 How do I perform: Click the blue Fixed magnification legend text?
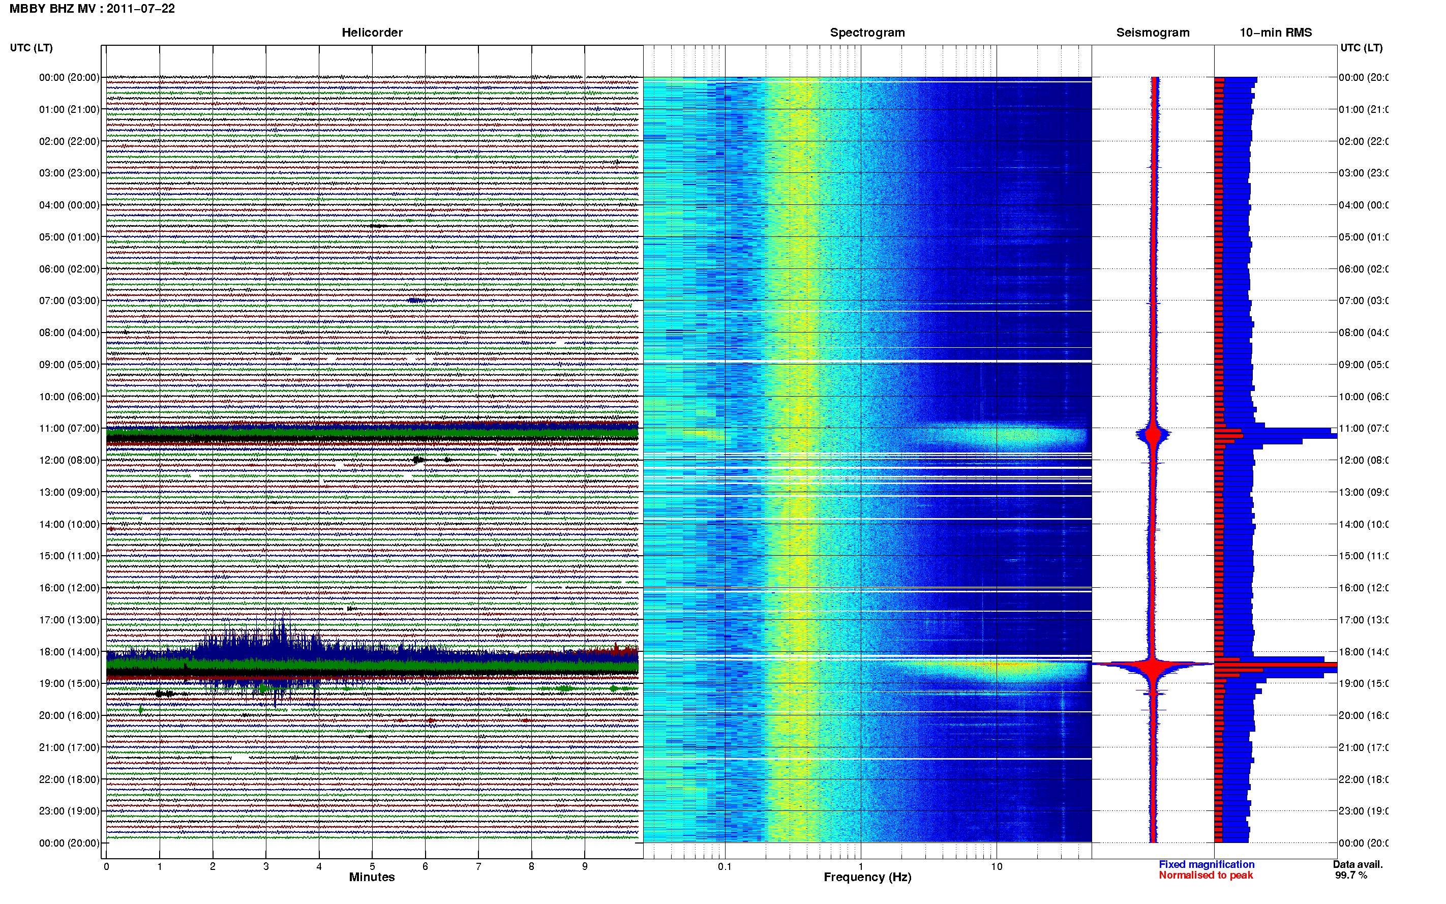click(x=1207, y=864)
